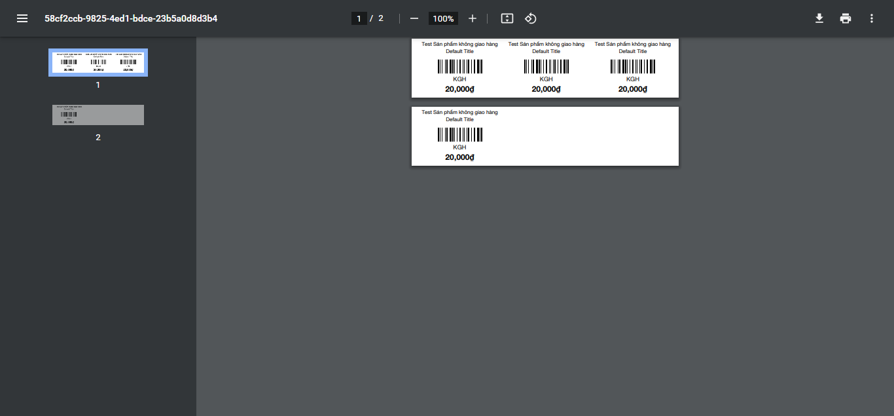Print the document
The image size is (894, 416).
pos(846,18)
